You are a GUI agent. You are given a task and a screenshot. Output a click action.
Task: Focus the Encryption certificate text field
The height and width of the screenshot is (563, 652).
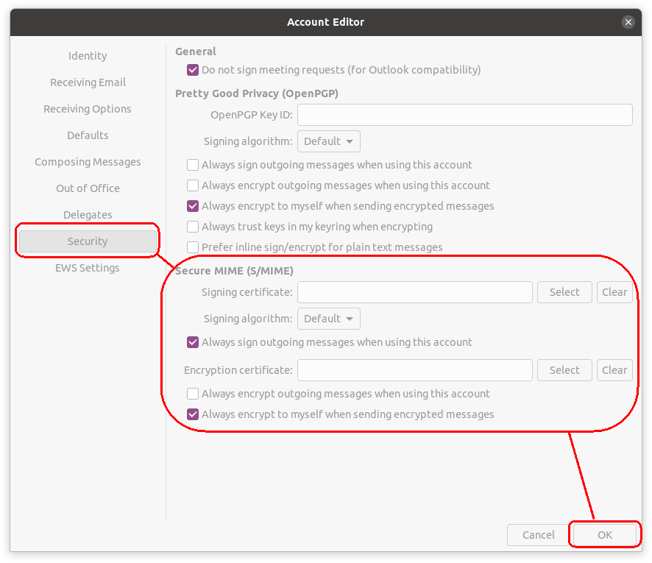pos(414,370)
